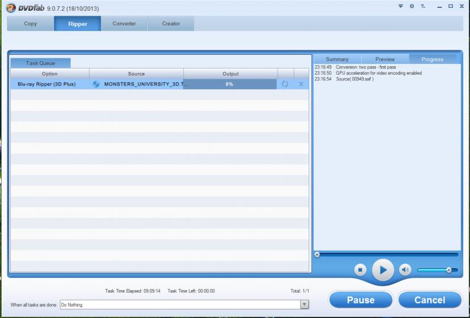Screen dimensions: 470x318
Task: Open the settings gear in title bar
Action: pyautogui.click(x=412, y=6)
